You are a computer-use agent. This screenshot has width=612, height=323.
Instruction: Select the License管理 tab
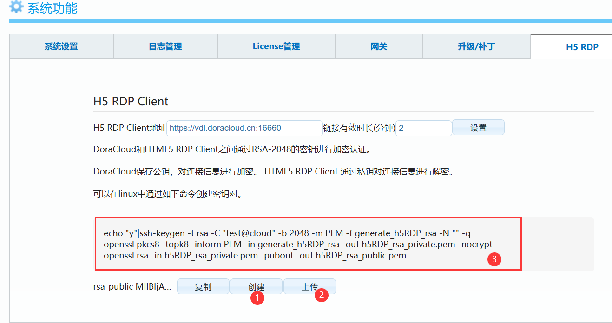[276, 46]
